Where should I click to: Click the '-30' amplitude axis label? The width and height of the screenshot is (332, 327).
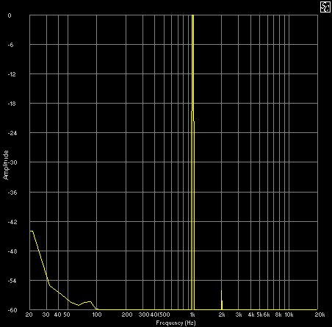[x=12, y=162]
